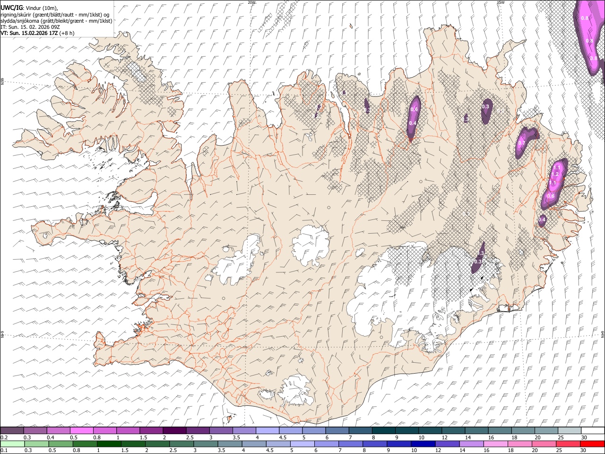Click the light pink 16 swatch in lower legend

pyautogui.click(x=495, y=444)
